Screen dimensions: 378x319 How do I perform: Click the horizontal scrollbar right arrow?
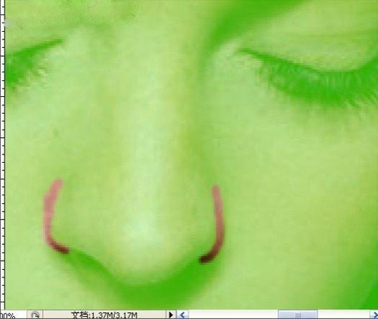374,315
